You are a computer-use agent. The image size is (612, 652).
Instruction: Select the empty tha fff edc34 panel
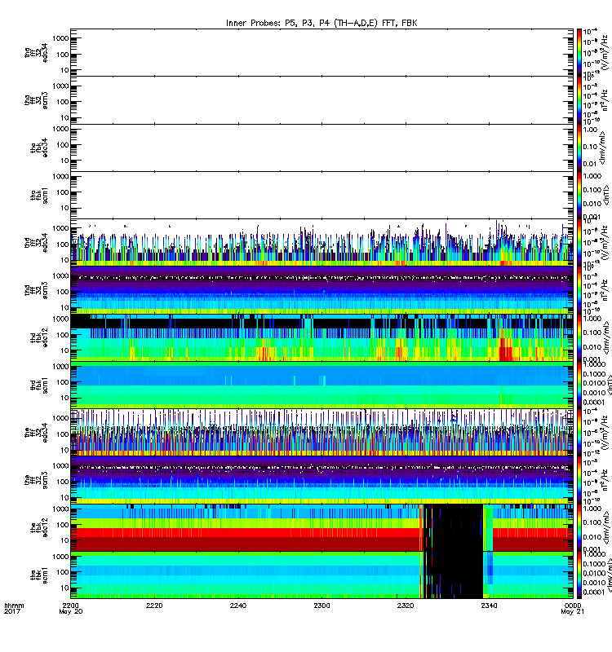pos(322,52)
